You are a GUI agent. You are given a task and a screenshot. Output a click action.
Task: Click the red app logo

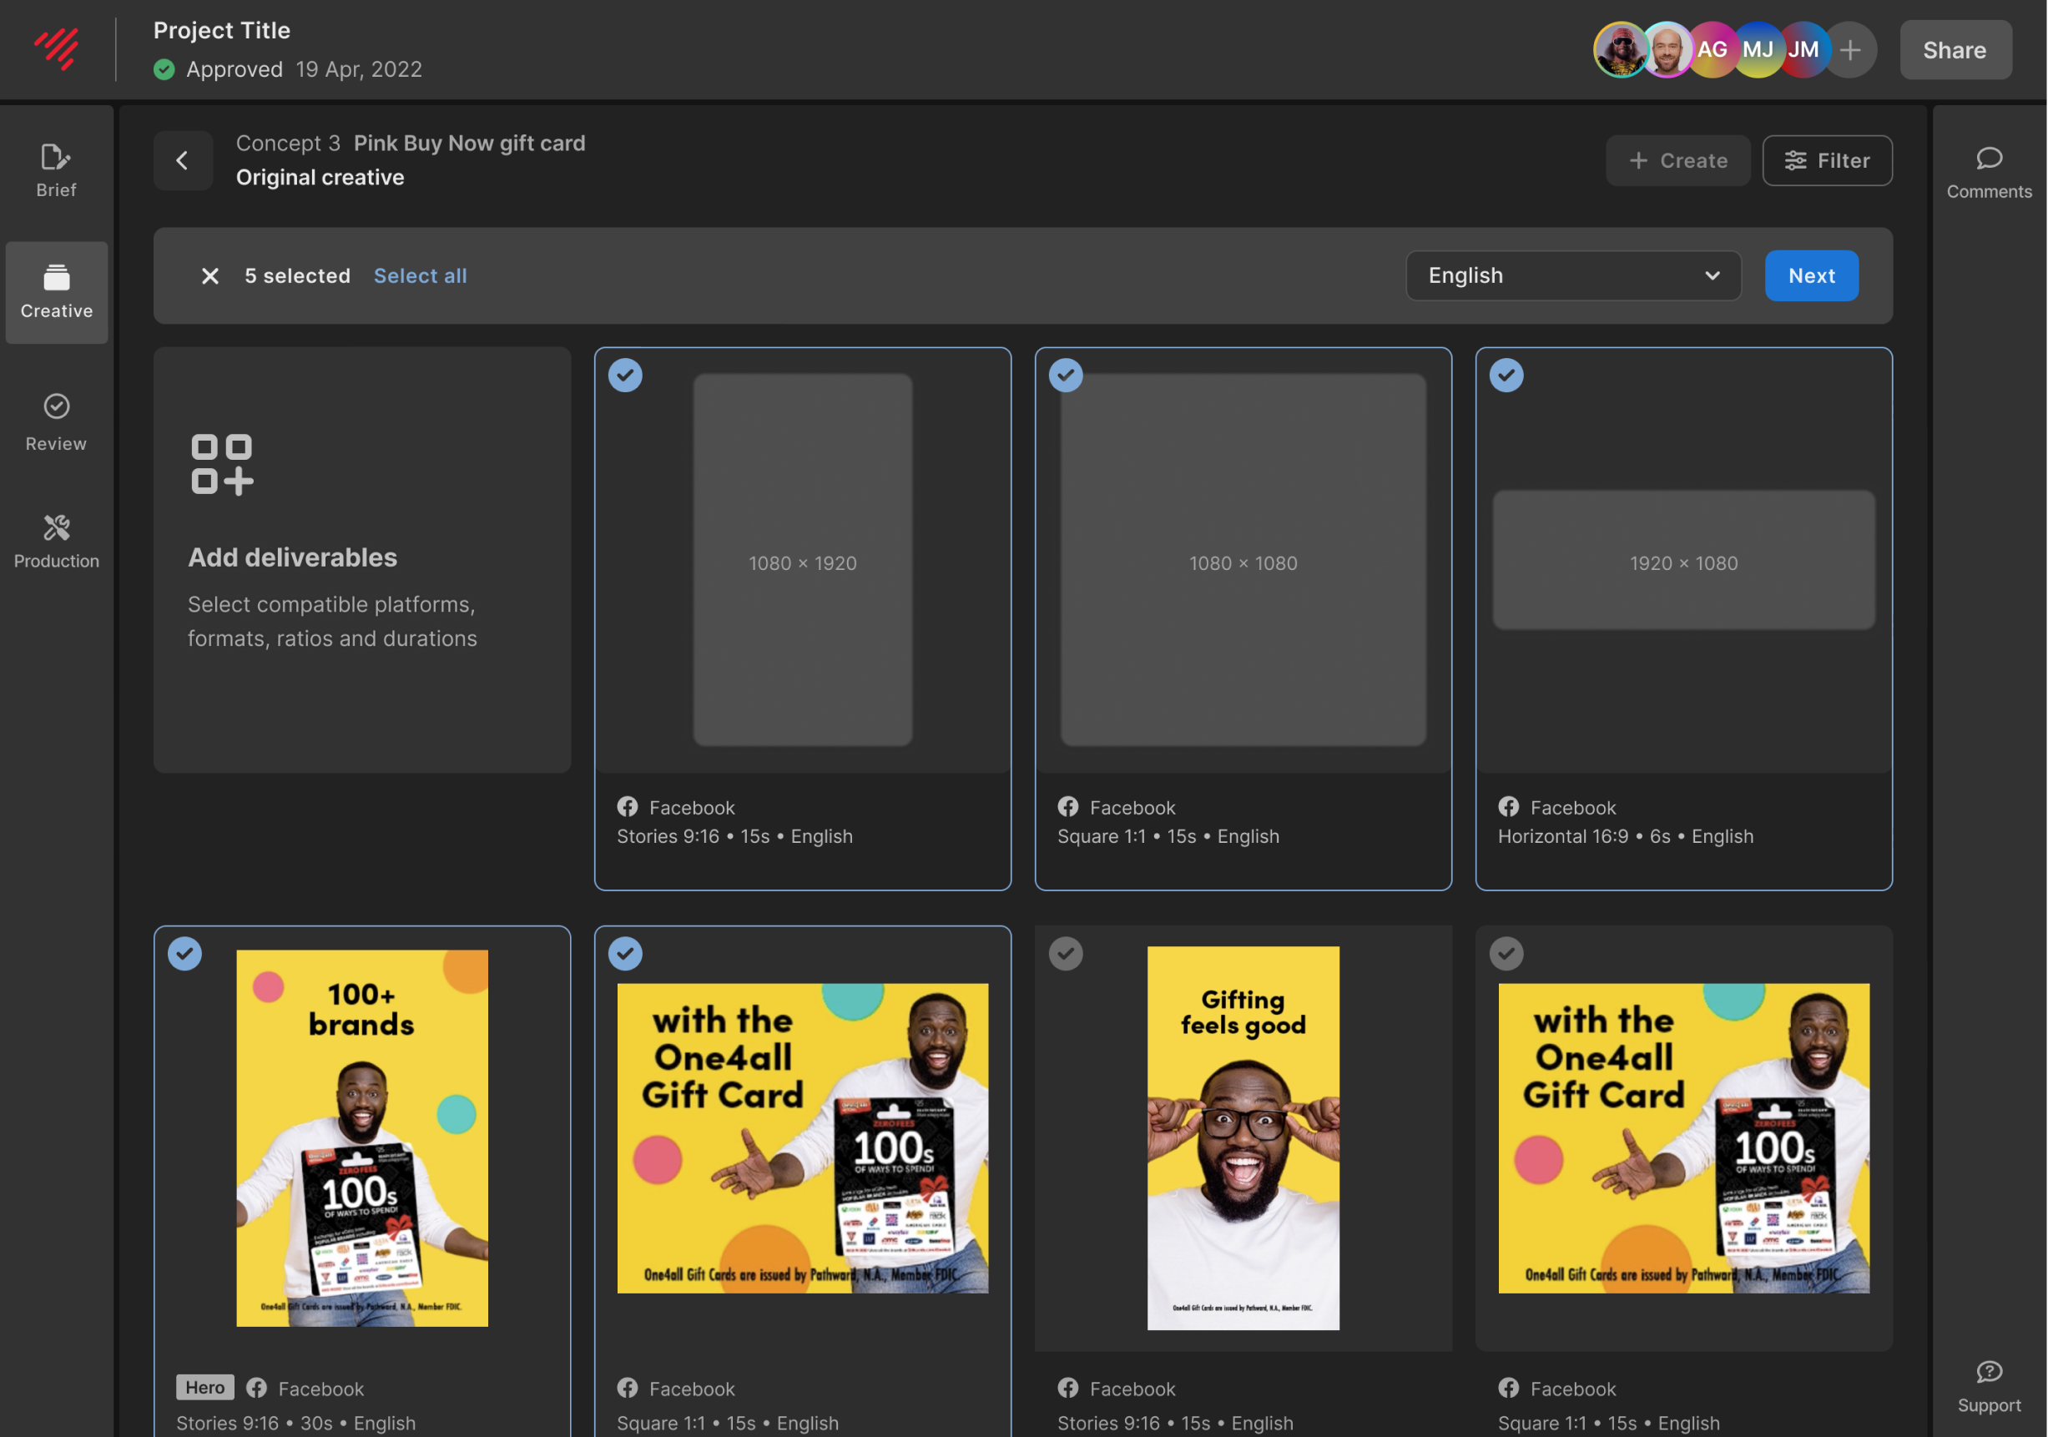[57, 49]
